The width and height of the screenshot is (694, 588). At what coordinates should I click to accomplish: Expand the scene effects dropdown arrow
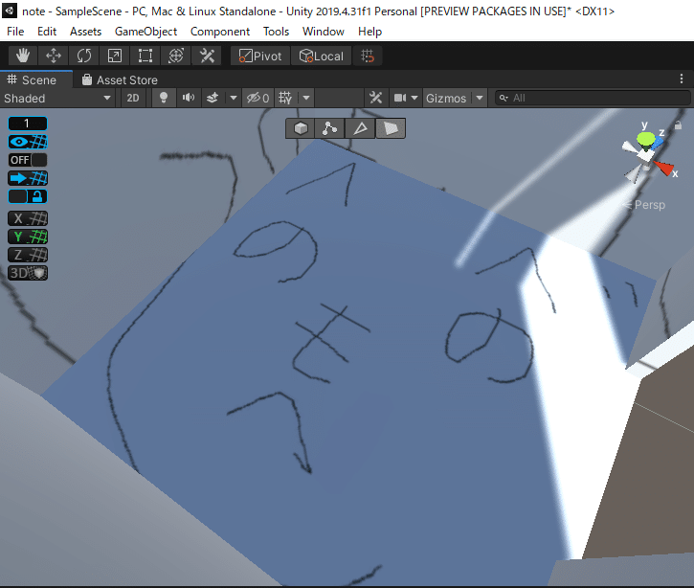pyautogui.click(x=234, y=98)
